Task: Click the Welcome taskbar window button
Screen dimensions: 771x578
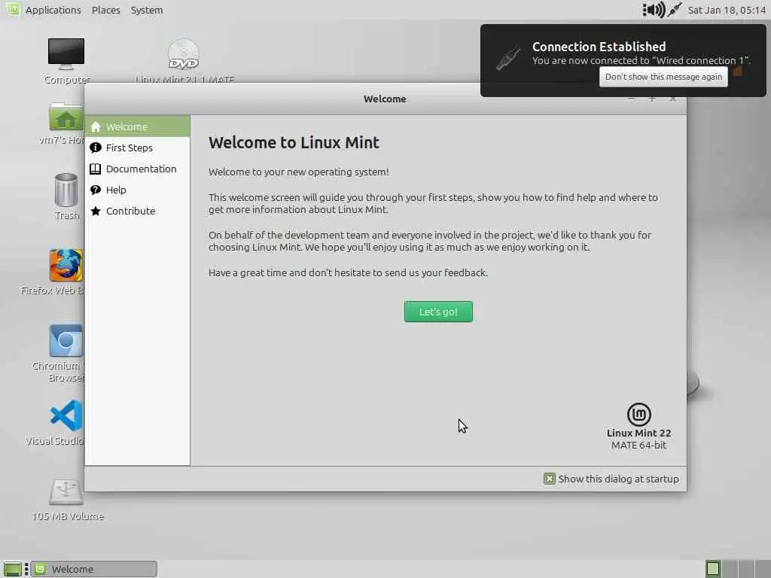Action: (94, 569)
